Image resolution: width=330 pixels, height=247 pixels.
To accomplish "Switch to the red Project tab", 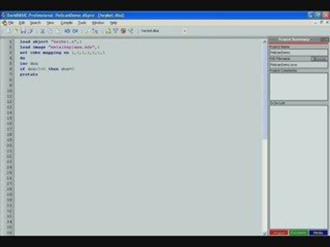I will [x=279, y=233].
